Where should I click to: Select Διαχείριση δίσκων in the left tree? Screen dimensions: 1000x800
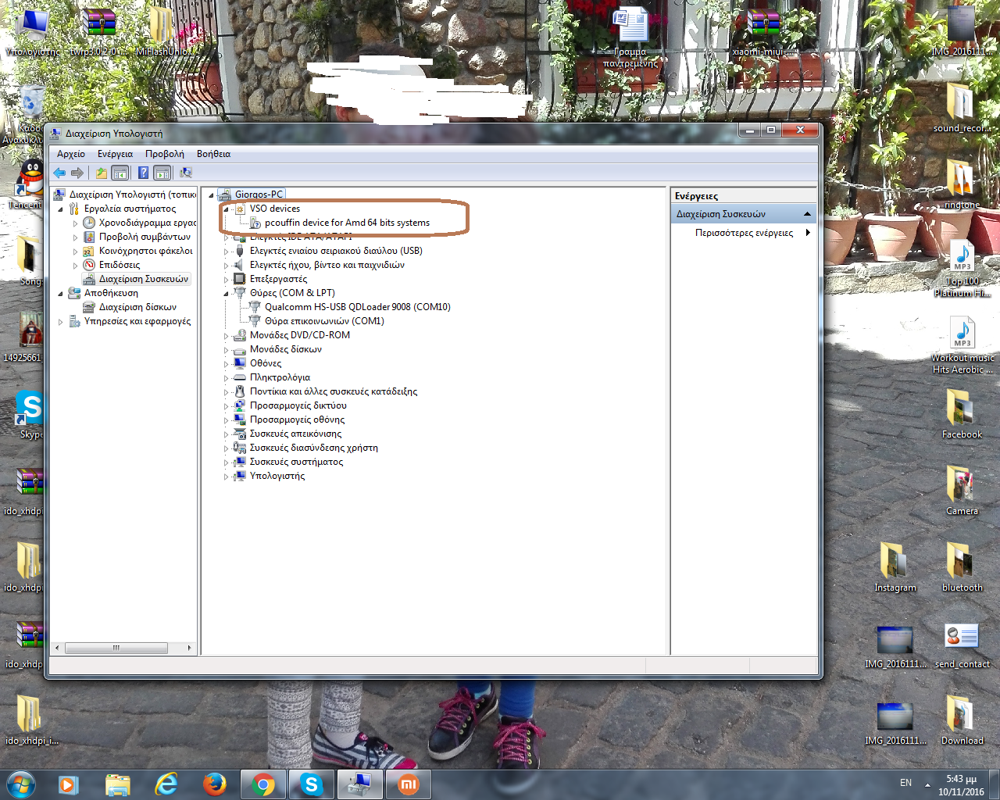[x=137, y=307]
